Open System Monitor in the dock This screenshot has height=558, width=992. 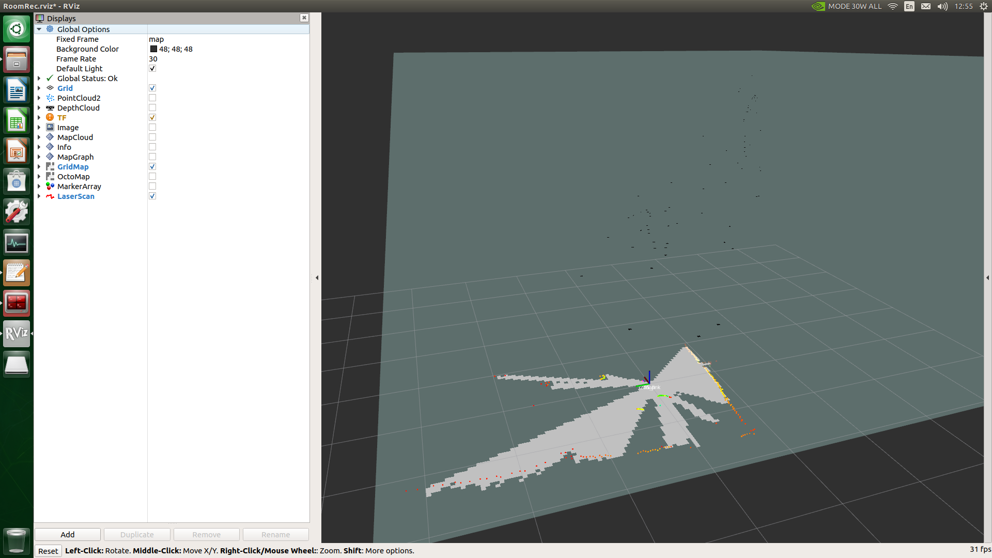click(17, 242)
